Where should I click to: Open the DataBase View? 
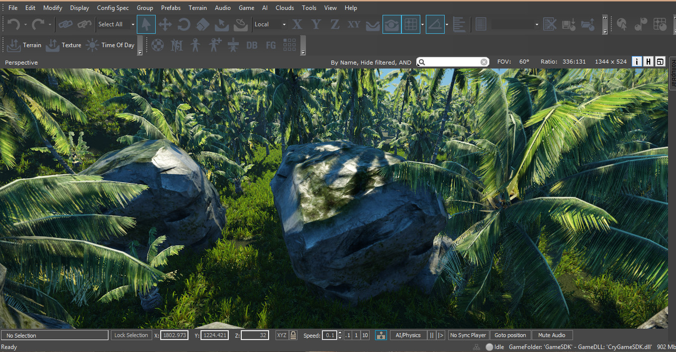coord(252,45)
